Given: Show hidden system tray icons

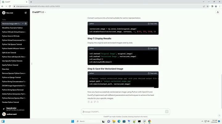Looking at the screenshot, I should click(x=202, y=121).
